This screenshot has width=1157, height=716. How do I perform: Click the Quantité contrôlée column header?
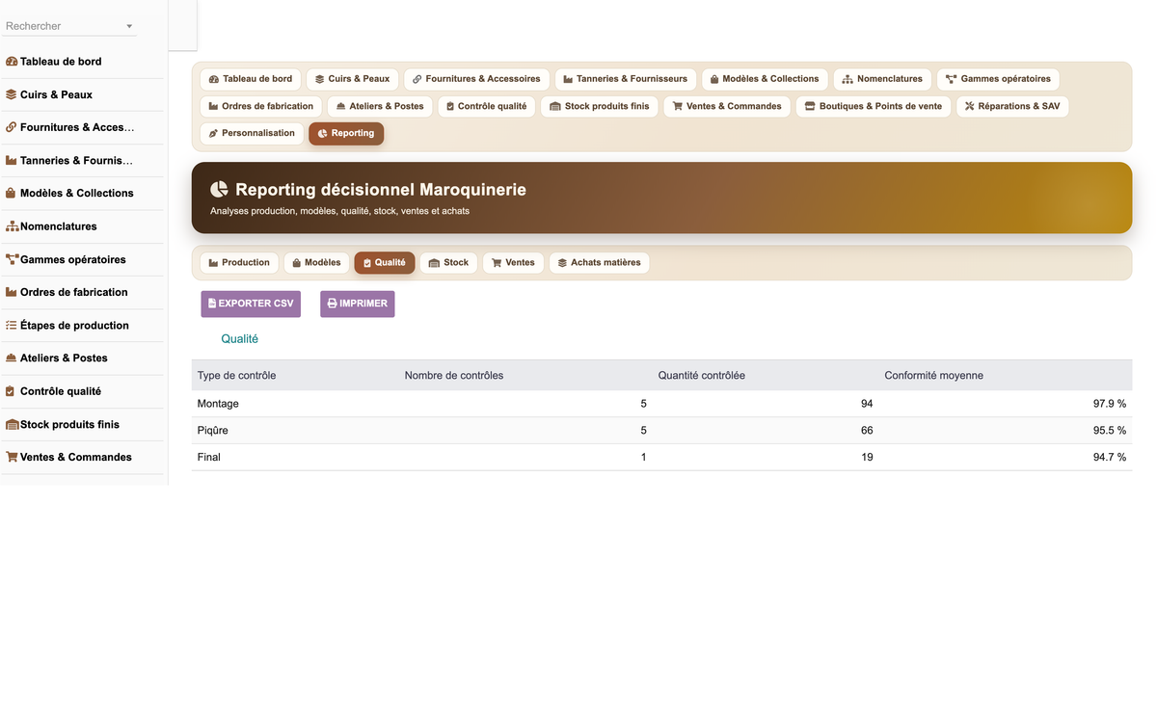click(x=701, y=375)
